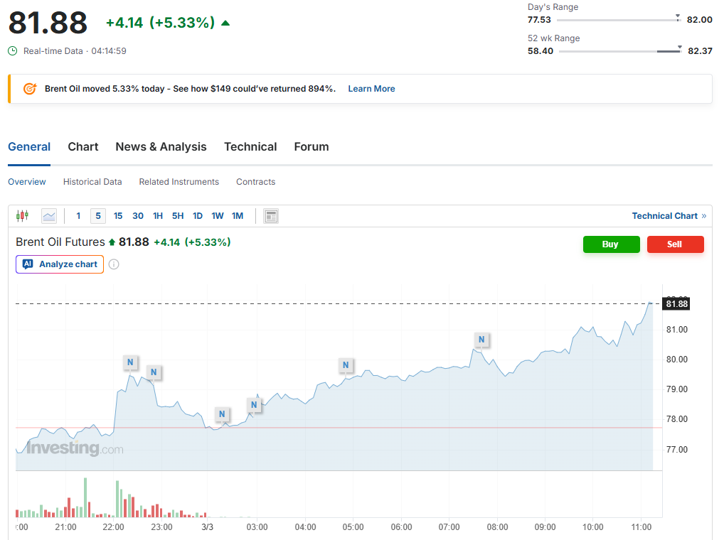
Task: Toggle the news display icon in chart toolbar
Action: 271,216
